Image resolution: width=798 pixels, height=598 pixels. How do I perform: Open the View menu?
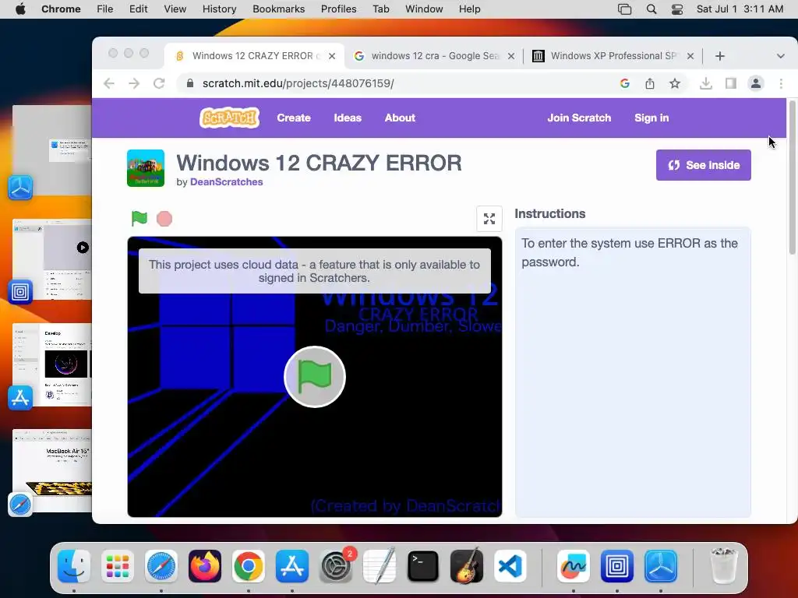point(175,9)
